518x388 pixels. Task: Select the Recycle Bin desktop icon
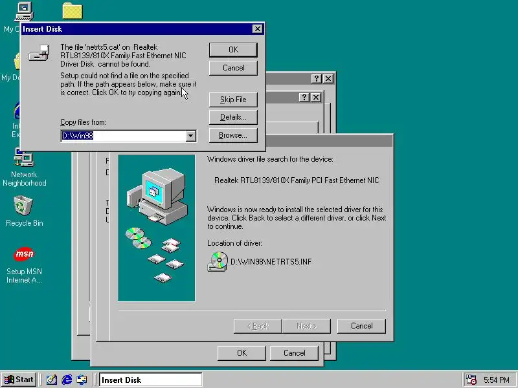24,211
